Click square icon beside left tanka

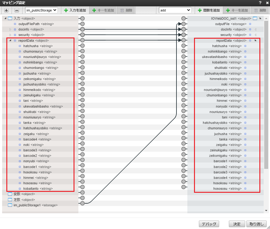(x=20, y=123)
